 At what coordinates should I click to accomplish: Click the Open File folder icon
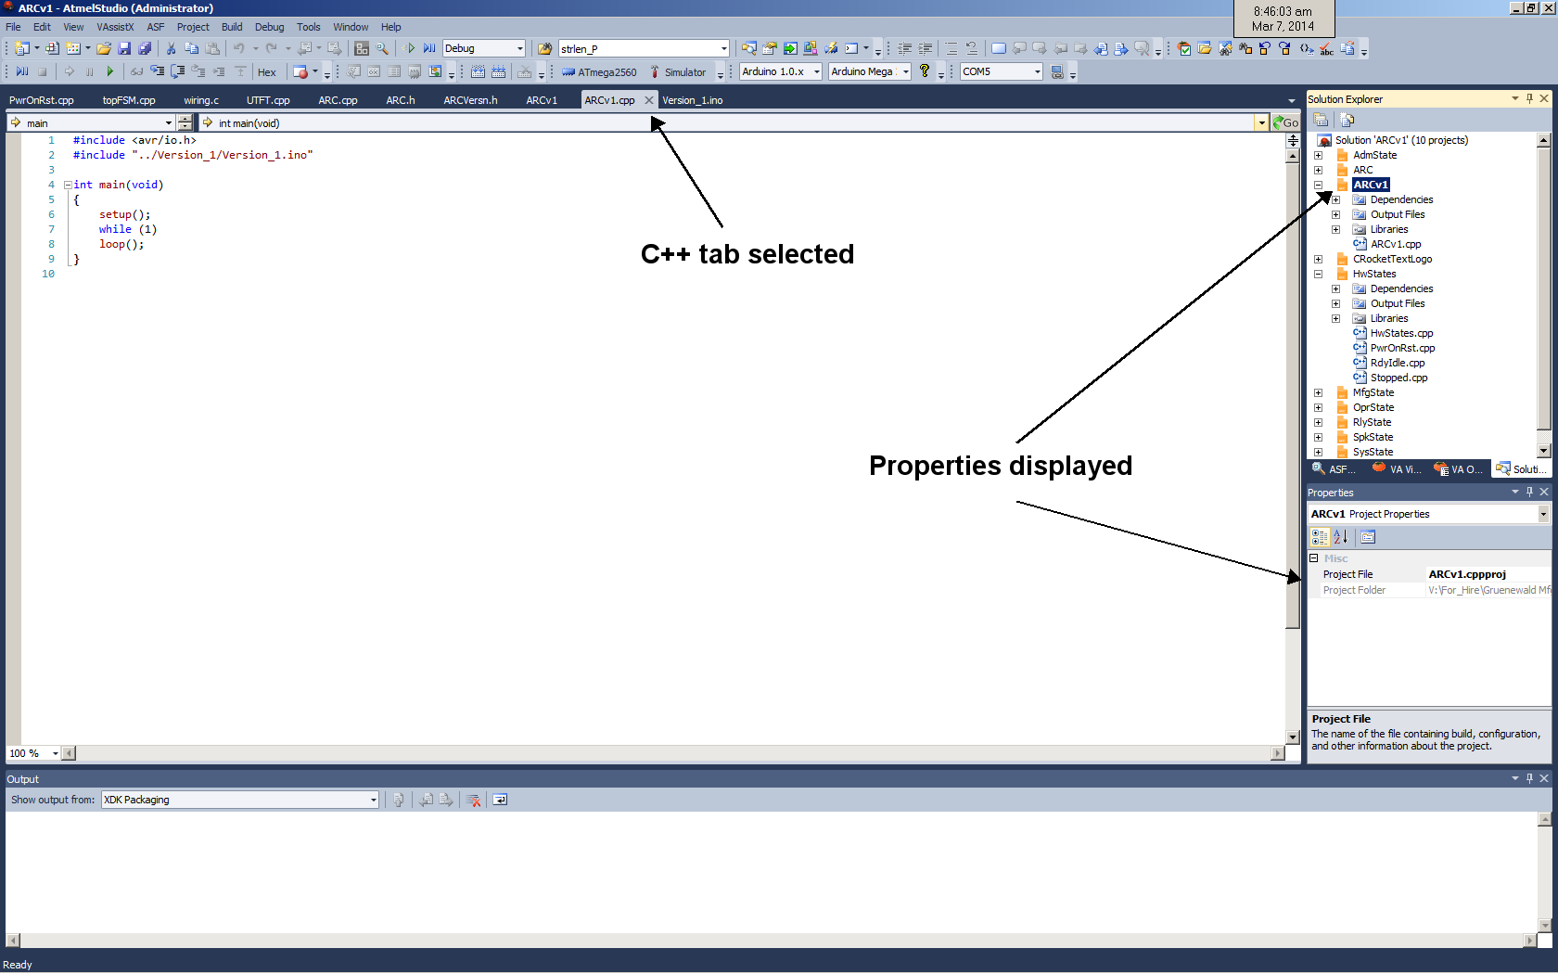tap(104, 48)
